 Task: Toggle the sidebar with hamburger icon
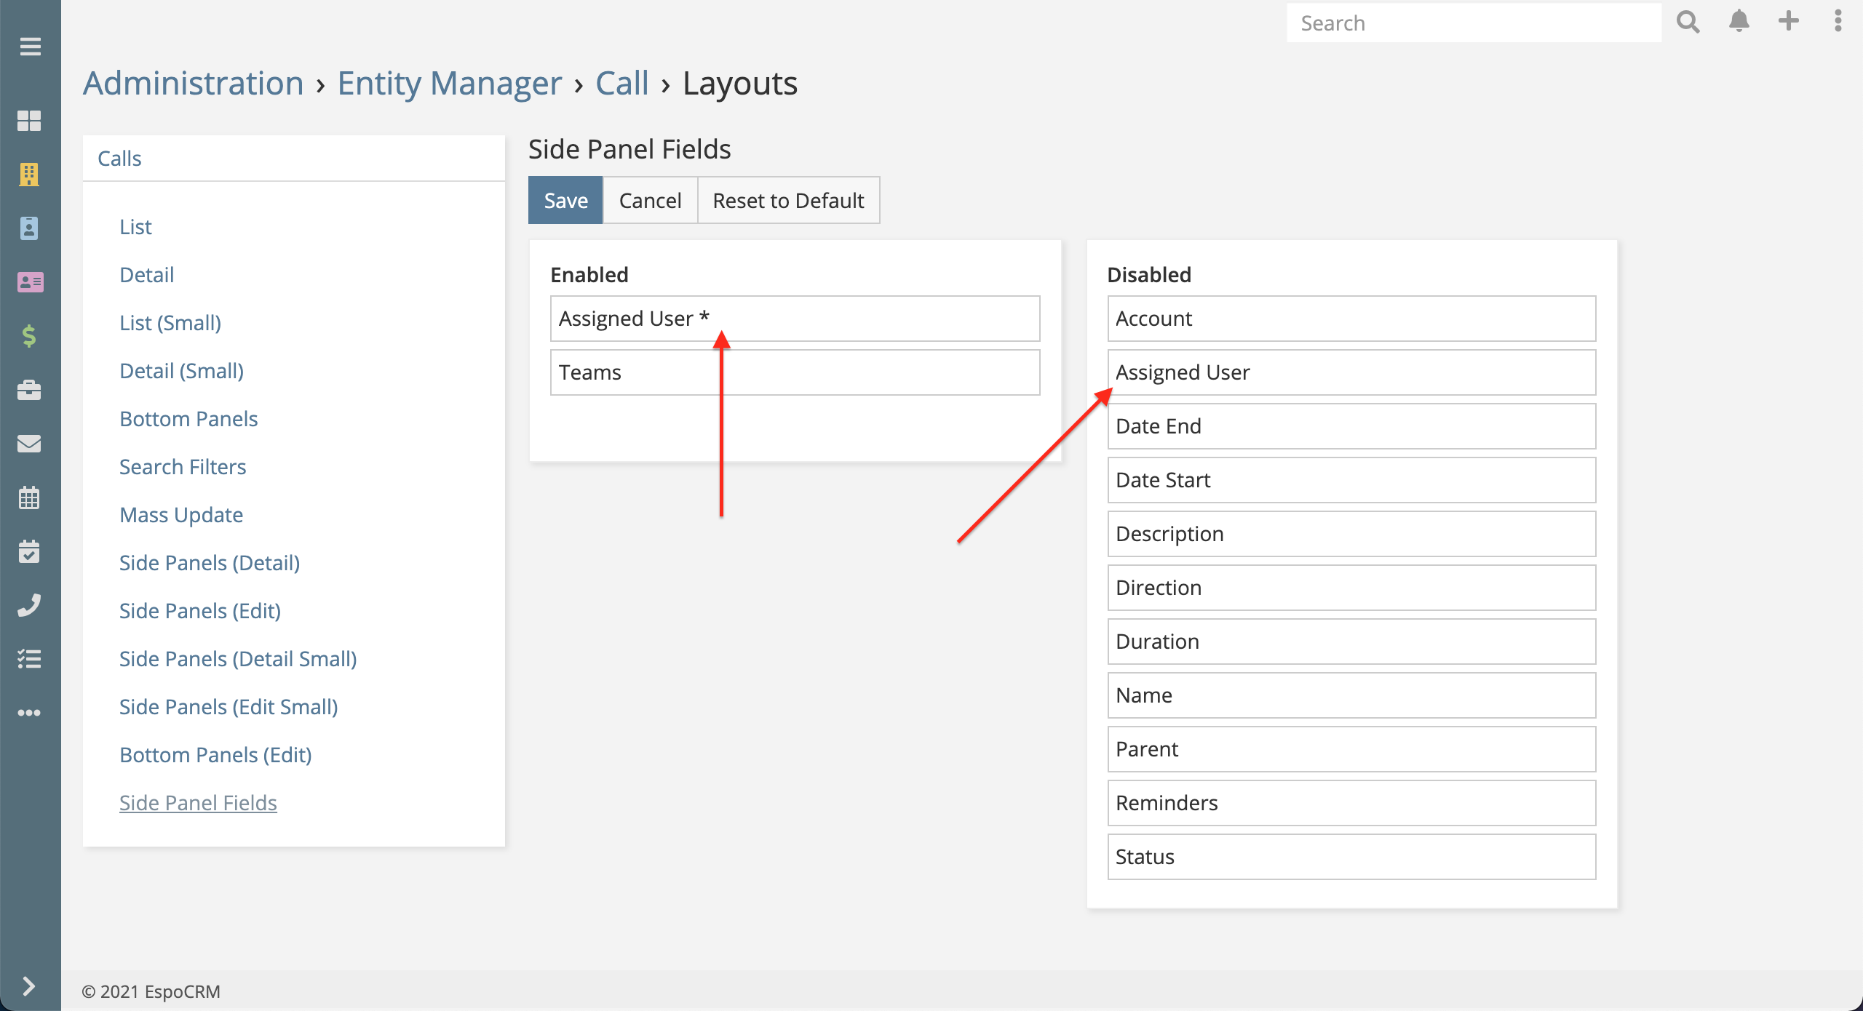pos(29,46)
